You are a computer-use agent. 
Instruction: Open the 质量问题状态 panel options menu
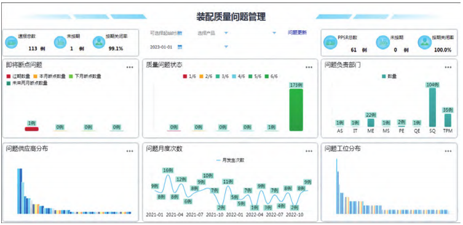point(309,68)
